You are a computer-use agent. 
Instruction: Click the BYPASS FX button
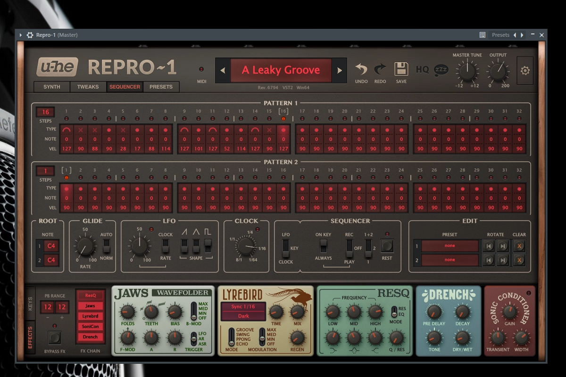coord(55,337)
